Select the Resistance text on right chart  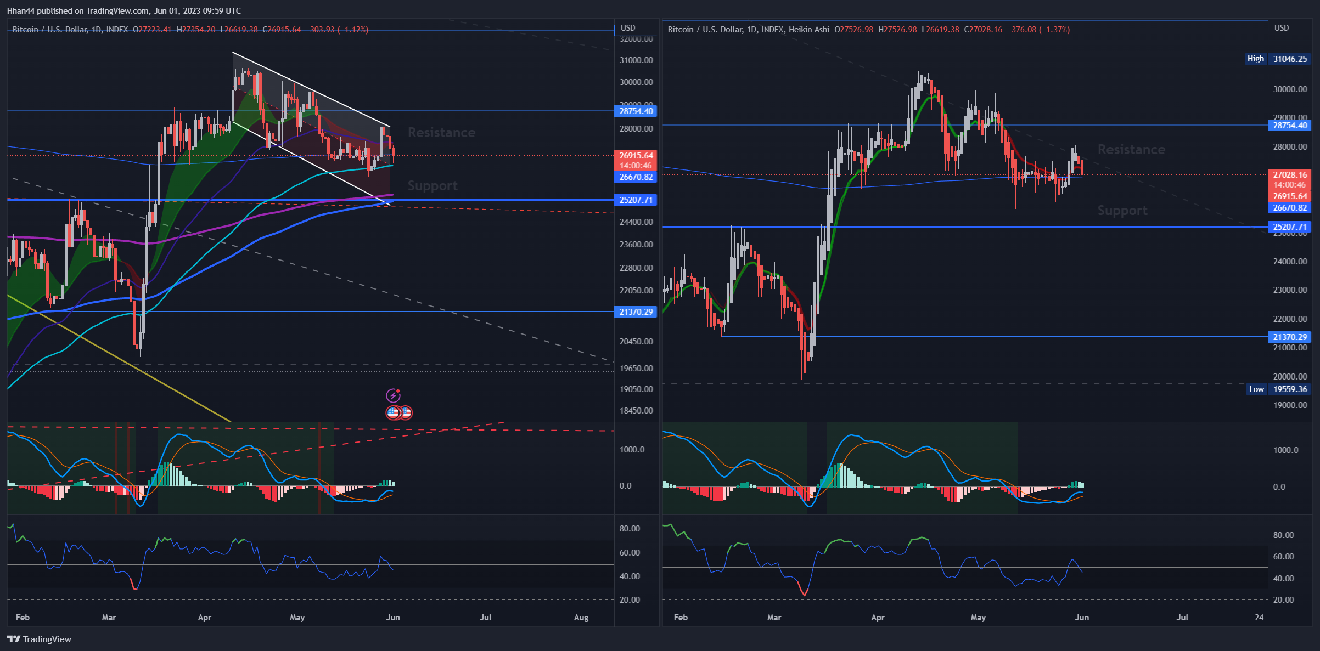(x=1131, y=150)
